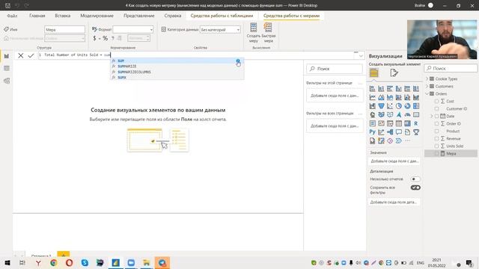Switch to Data table view in sidebar
Screen dimensions: 479x269
(x=7, y=68)
